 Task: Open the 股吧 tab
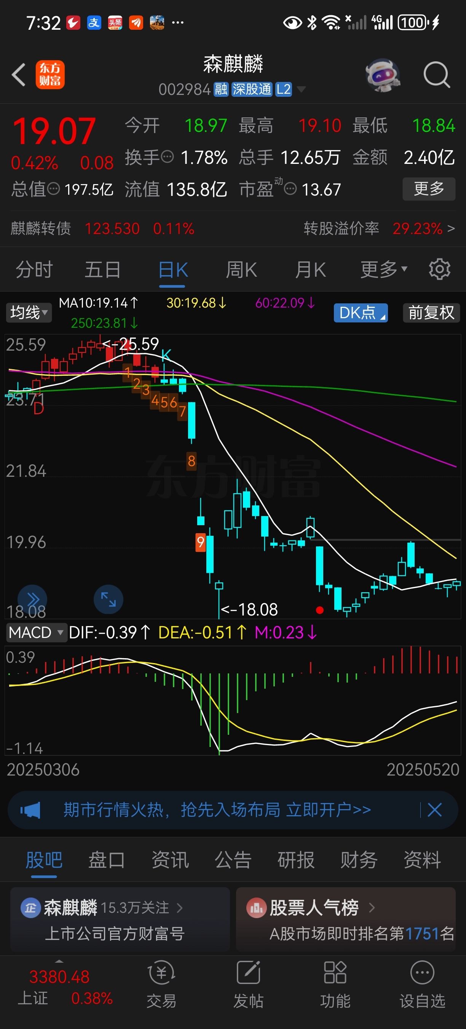(x=44, y=860)
